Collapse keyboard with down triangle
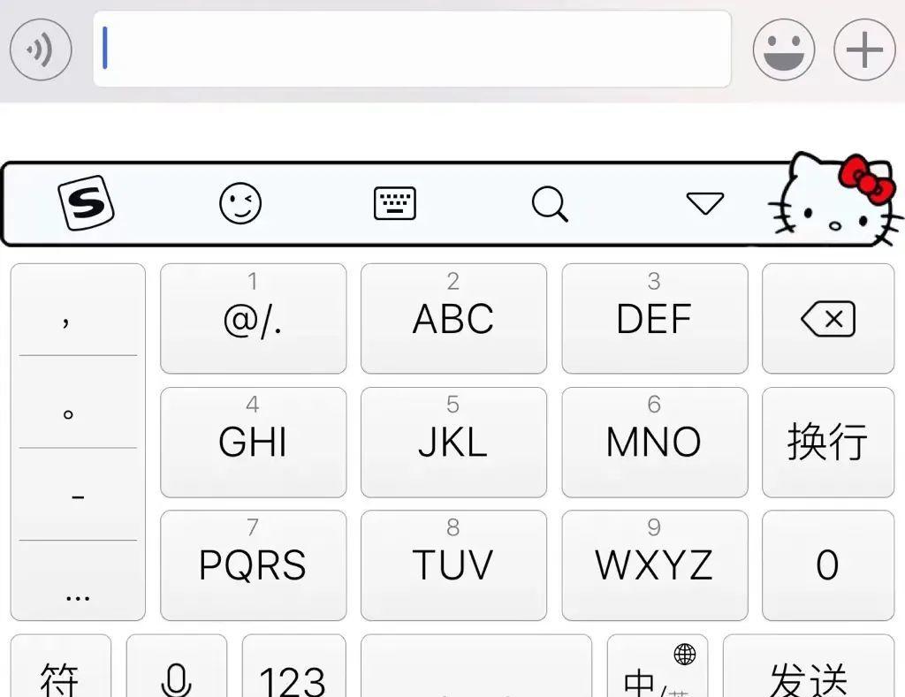 [704, 203]
